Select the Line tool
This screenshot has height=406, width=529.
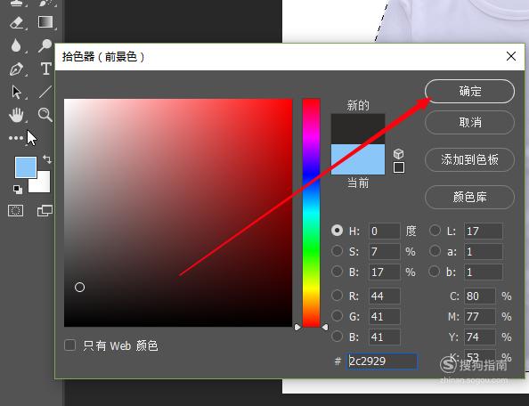(45, 92)
